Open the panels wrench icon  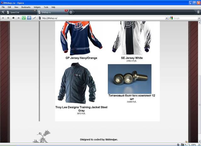[3, 12]
